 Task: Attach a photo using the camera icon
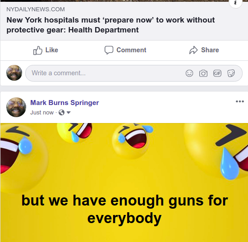pos(203,73)
